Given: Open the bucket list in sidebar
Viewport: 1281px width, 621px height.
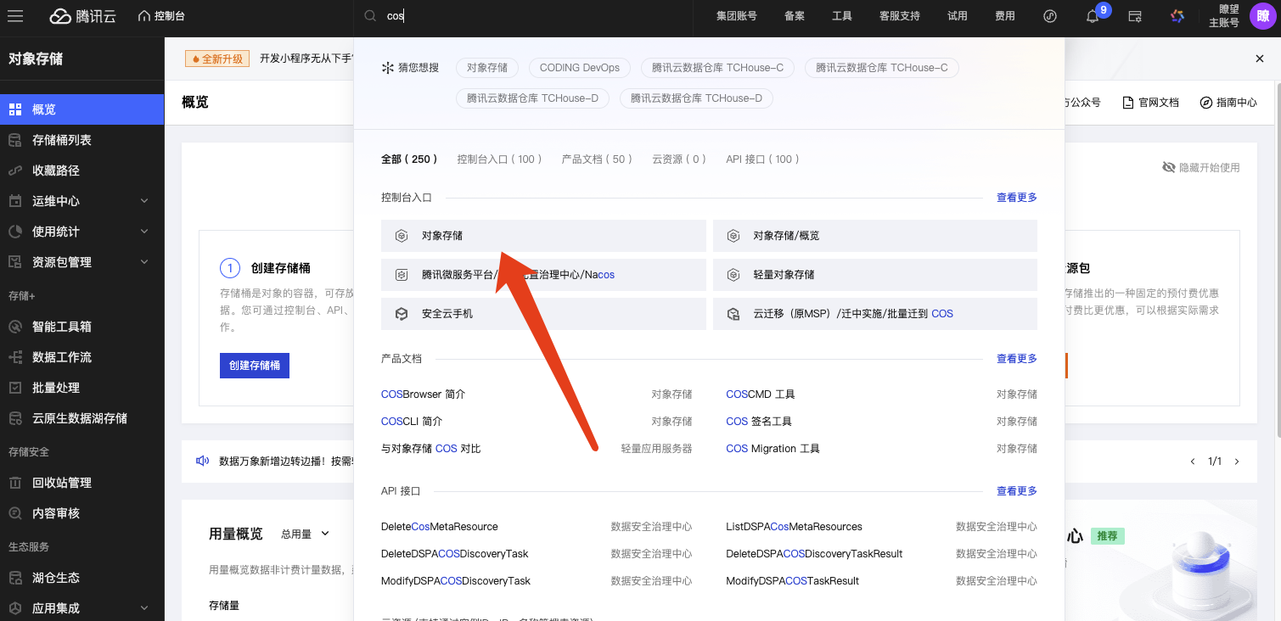Looking at the screenshot, I should pos(61,140).
